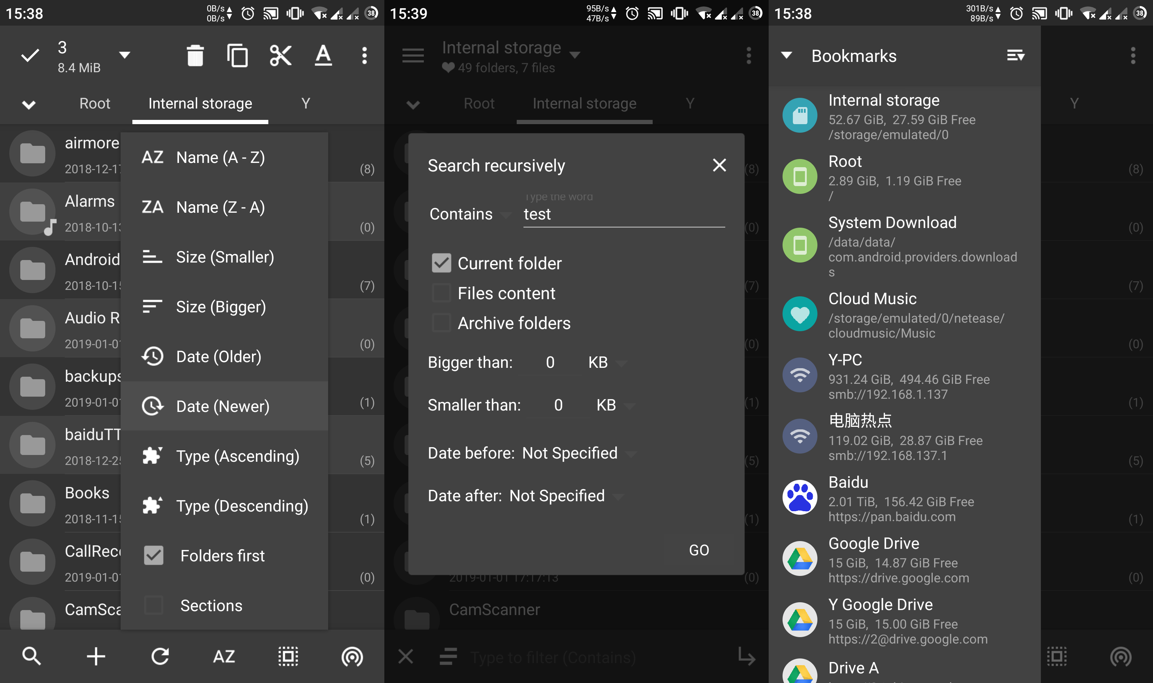This screenshot has height=683, width=1153.
Task: Open the Baidu paw bookmark icon
Action: (x=800, y=498)
